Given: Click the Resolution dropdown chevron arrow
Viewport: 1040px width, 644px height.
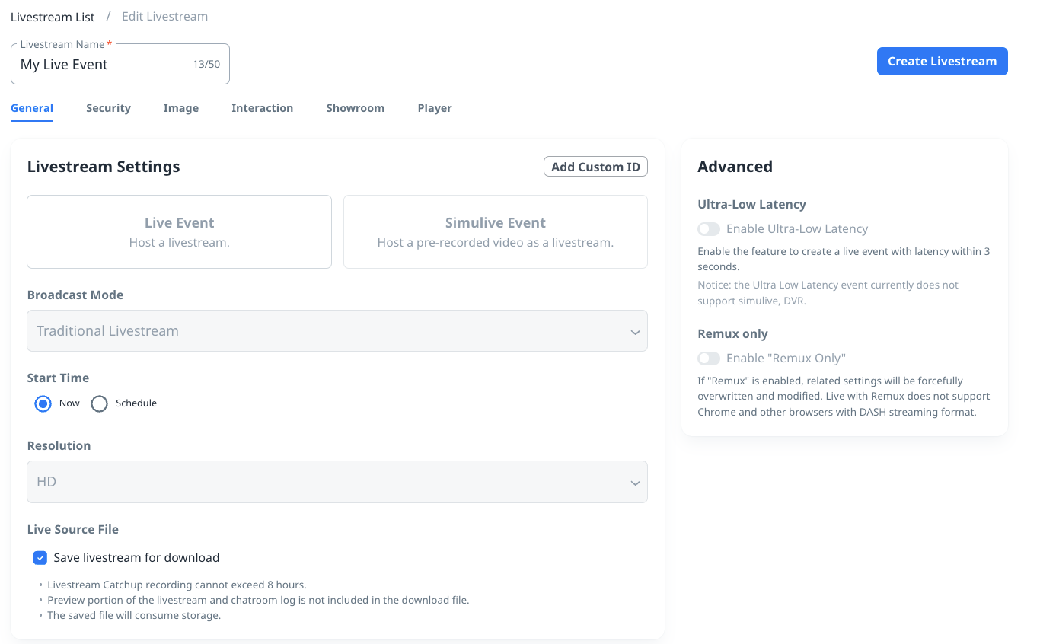Looking at the screenshot, I should (635, 483).
